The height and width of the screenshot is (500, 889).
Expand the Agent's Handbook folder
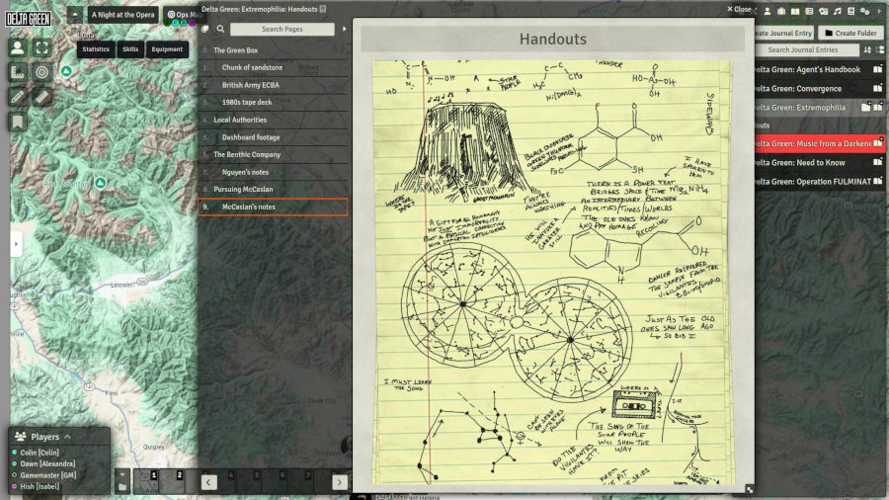807,69
